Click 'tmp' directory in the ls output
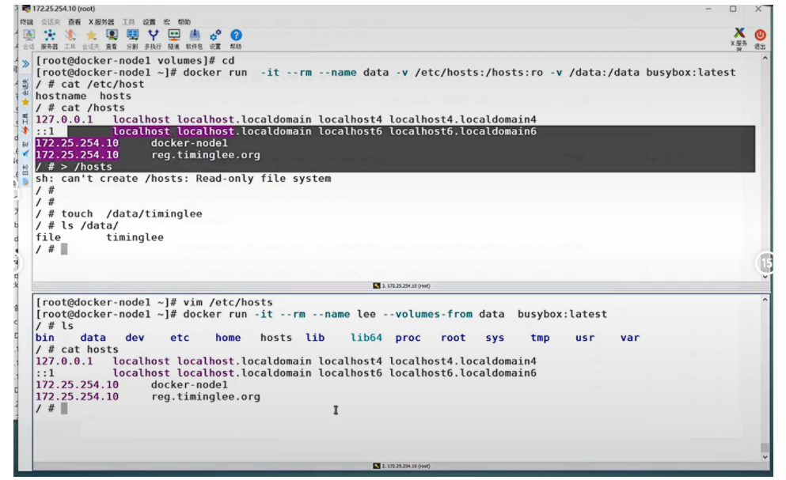This screenshot has height=480, width=786. click(x=540, y=338)
